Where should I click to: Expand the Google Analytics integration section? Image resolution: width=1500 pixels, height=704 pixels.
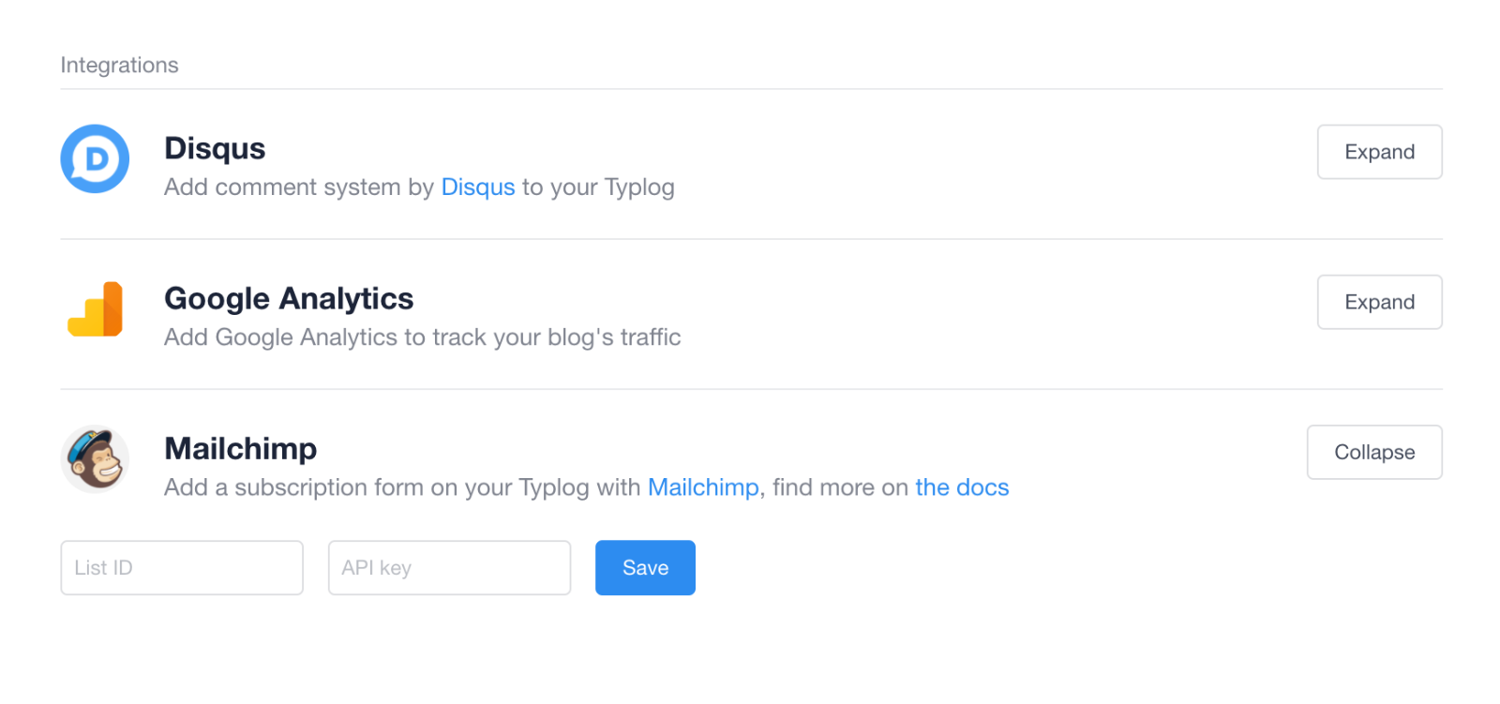[x=1379, y=302]
